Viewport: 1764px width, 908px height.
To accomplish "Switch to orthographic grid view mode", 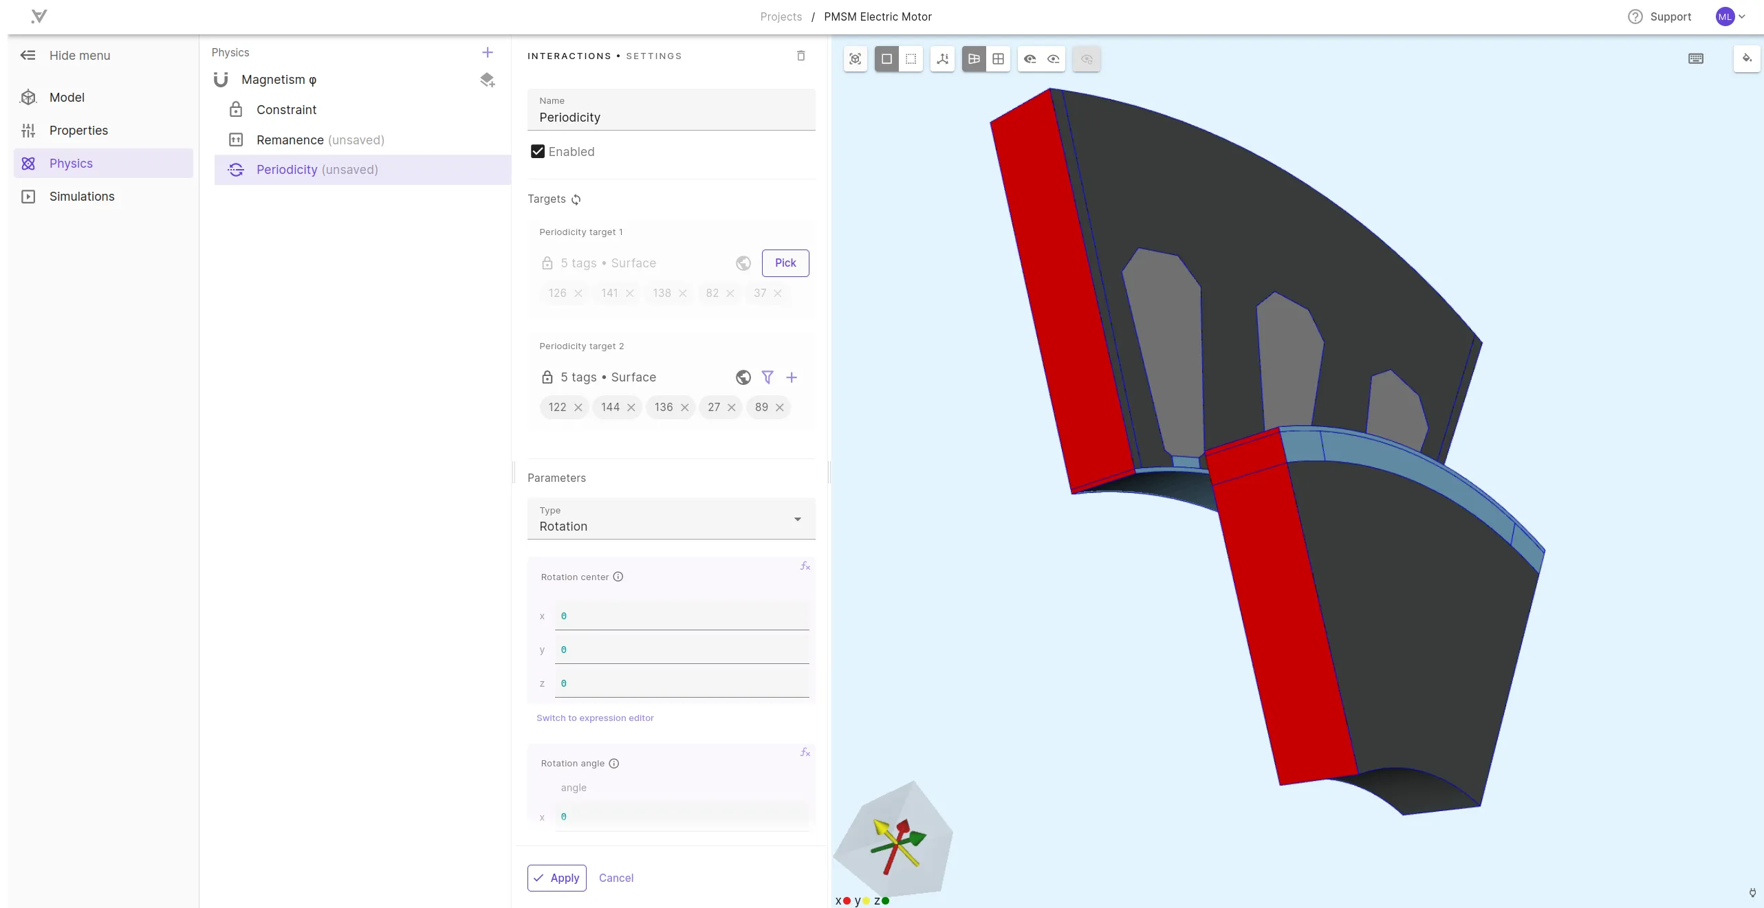I will pyautogui.click(x=998, y=59).
